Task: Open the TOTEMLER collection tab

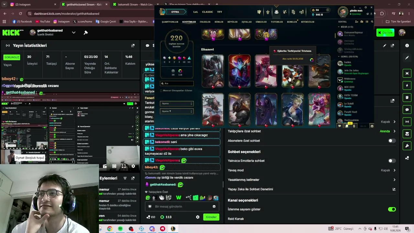Action: (x=277, y=22)
